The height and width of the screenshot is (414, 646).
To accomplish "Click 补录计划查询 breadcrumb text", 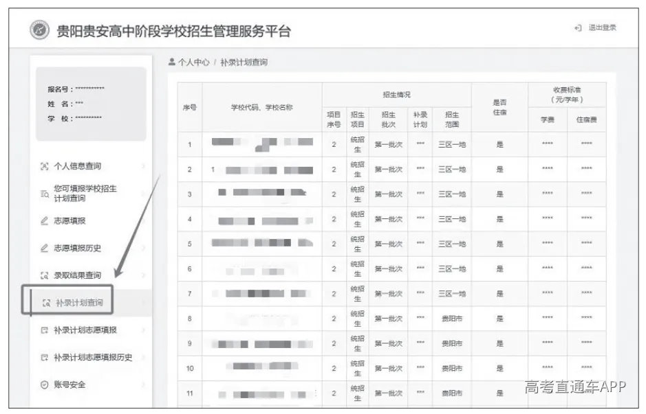I will click(x=244, y=62).
